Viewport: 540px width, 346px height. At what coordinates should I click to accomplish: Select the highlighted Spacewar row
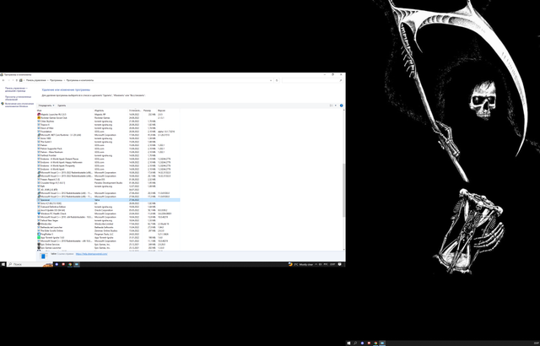(108, 200)
